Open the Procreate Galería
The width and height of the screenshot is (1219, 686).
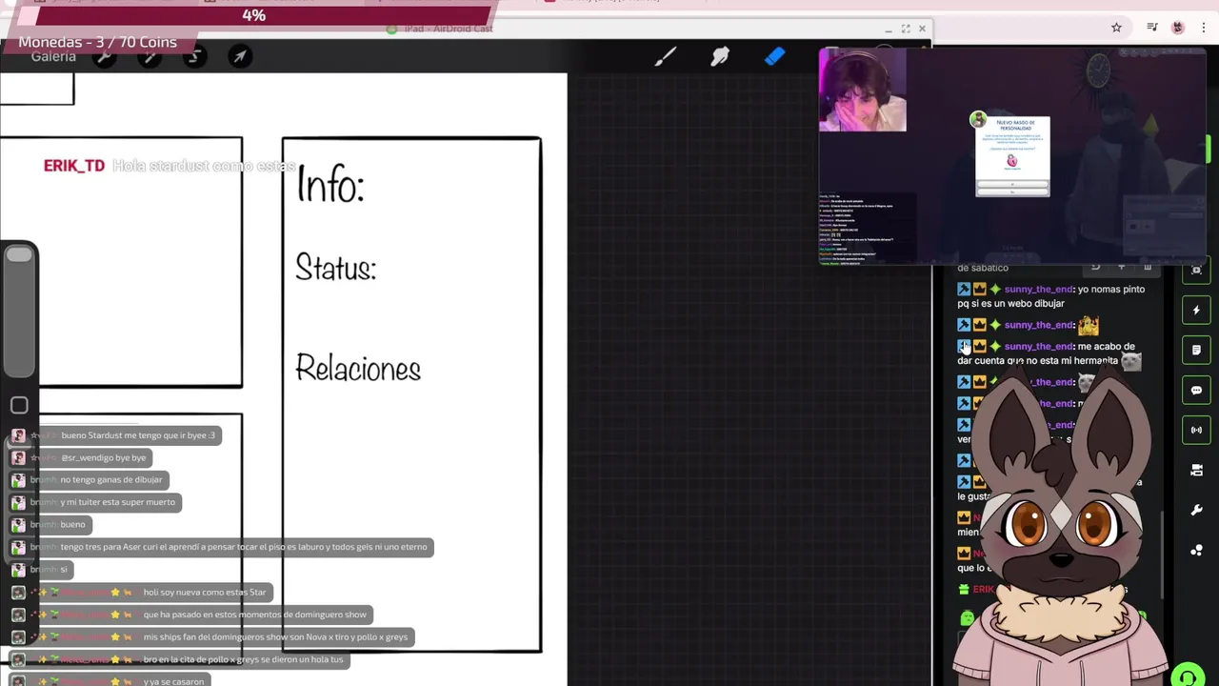click(53, 57)
